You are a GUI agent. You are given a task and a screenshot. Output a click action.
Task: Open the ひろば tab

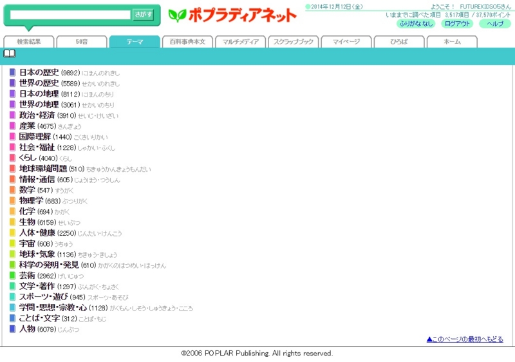399,42
